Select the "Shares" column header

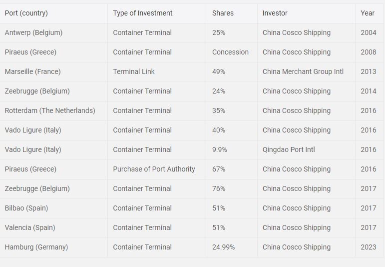coord(223,13)
